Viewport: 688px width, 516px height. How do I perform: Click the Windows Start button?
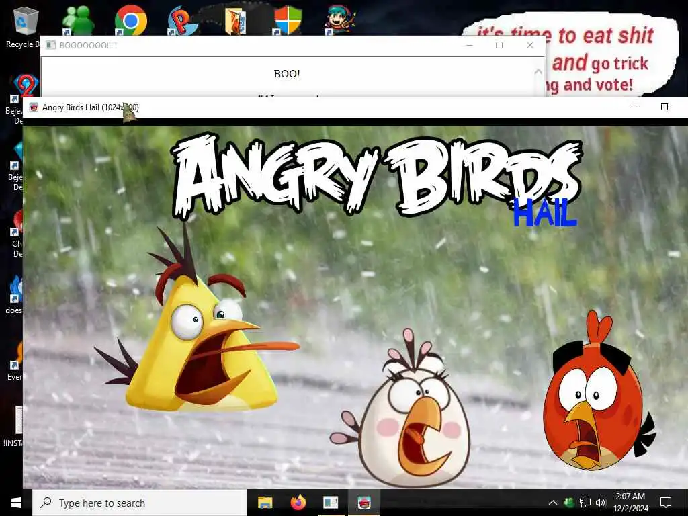point(16,503)
